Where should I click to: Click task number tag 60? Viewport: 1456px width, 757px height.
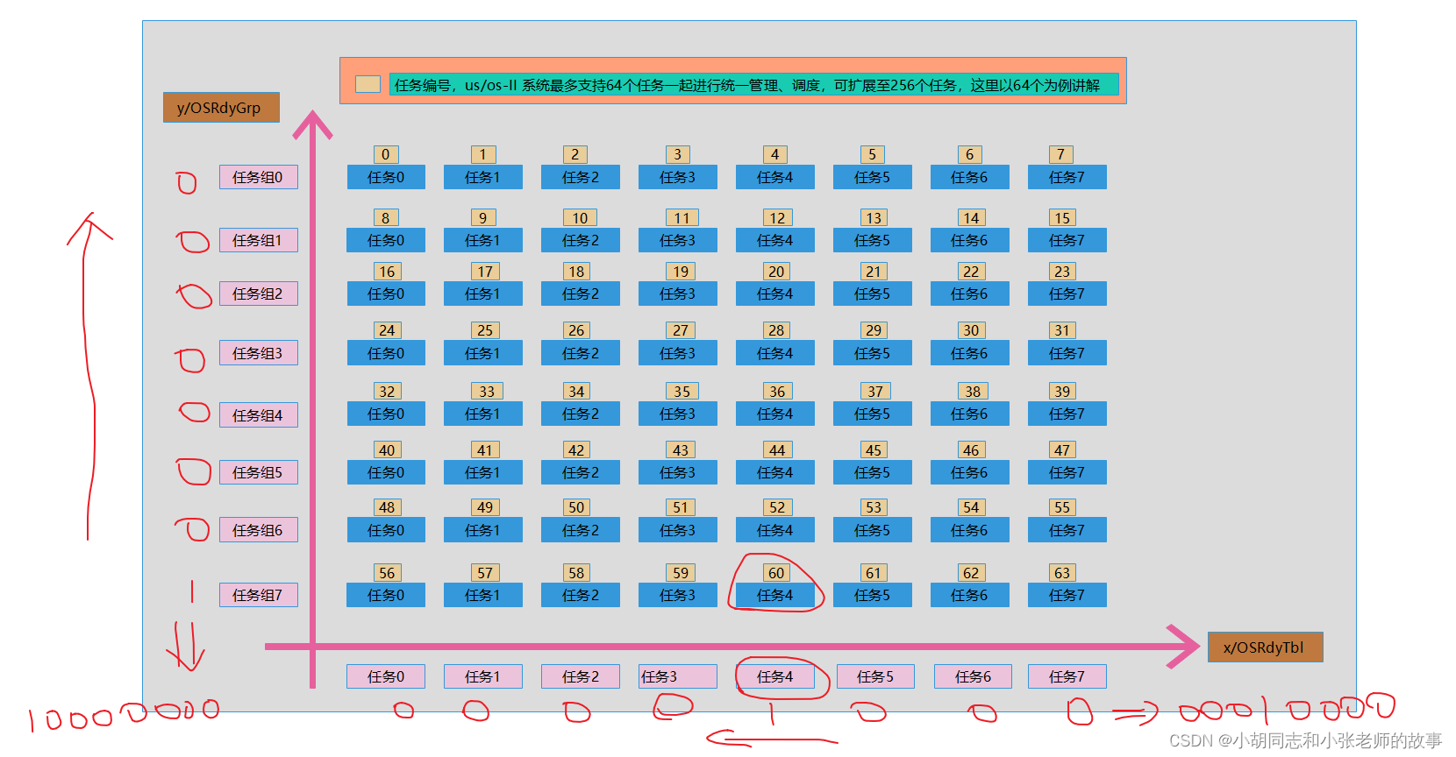tap(776, 573)
